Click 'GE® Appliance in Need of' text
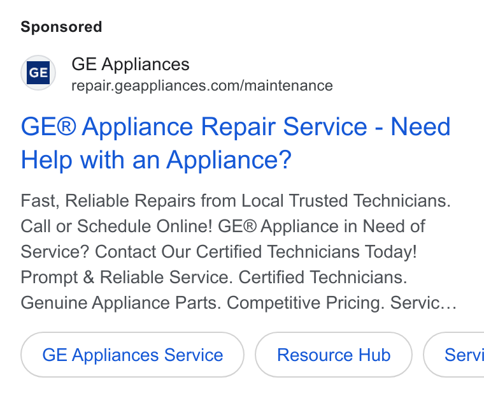Image resolution: width=484 pixels, height=398 pixels. click(322, 226)
